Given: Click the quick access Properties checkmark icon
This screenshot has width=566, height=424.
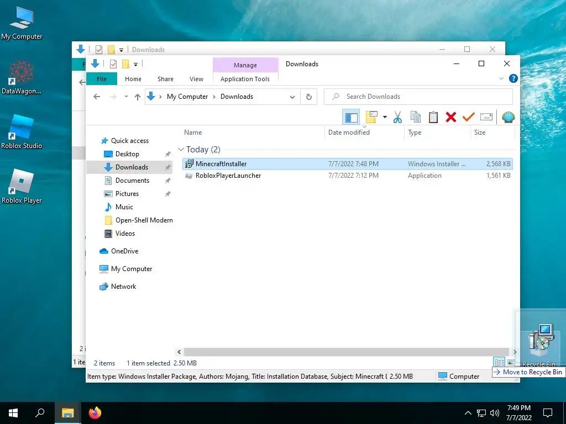Looking at the screenshot, I should coord(113,64).
